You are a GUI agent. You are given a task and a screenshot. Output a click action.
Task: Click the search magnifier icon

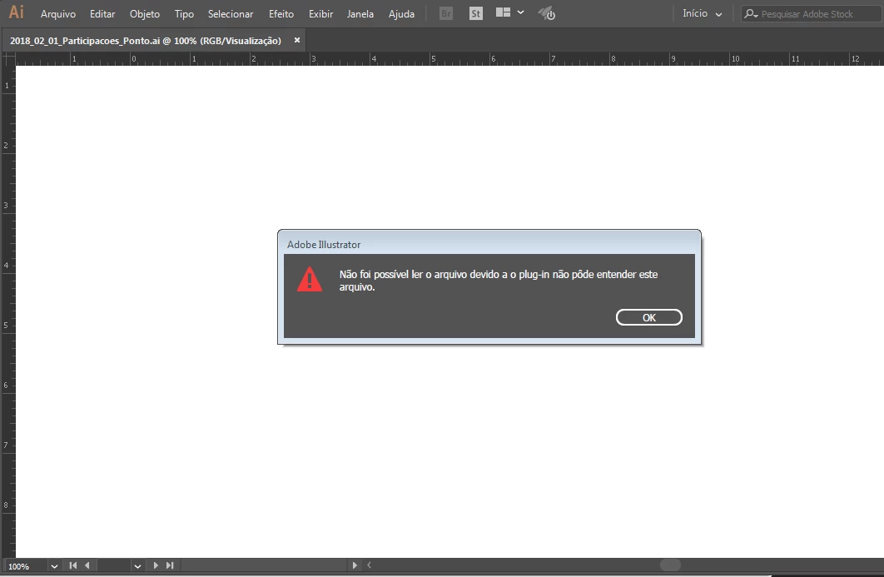tap(750, 13)
